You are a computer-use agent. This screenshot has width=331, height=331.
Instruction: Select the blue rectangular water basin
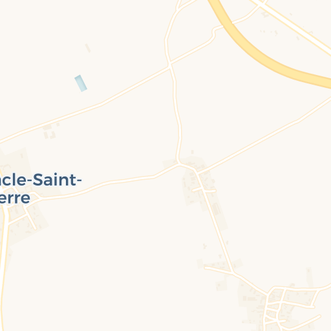tap(81, 83)
